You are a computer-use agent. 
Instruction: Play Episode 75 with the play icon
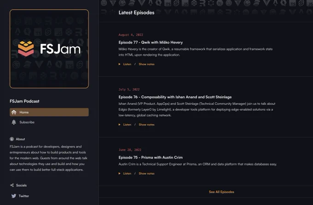[x=119, y=173]
